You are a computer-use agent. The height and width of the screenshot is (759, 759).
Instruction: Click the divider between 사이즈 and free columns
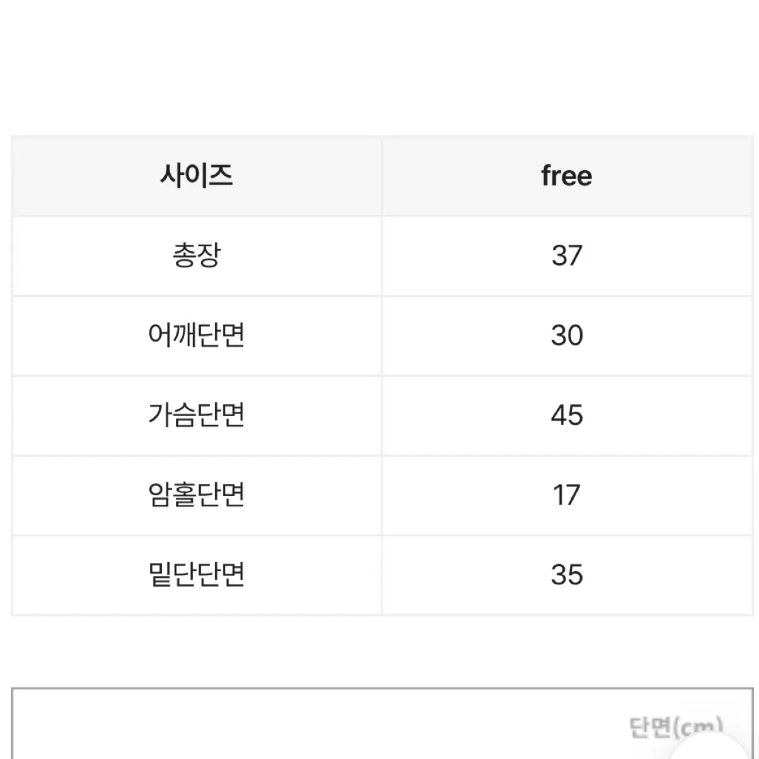(382, 176)
